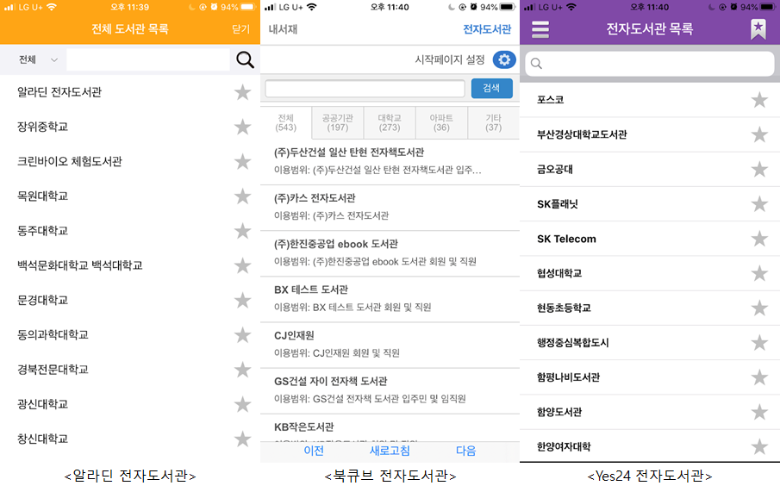Click 다음 at the bottom bar
The width and height of the screenshot is (780, 492).
[x=466, y=451]
